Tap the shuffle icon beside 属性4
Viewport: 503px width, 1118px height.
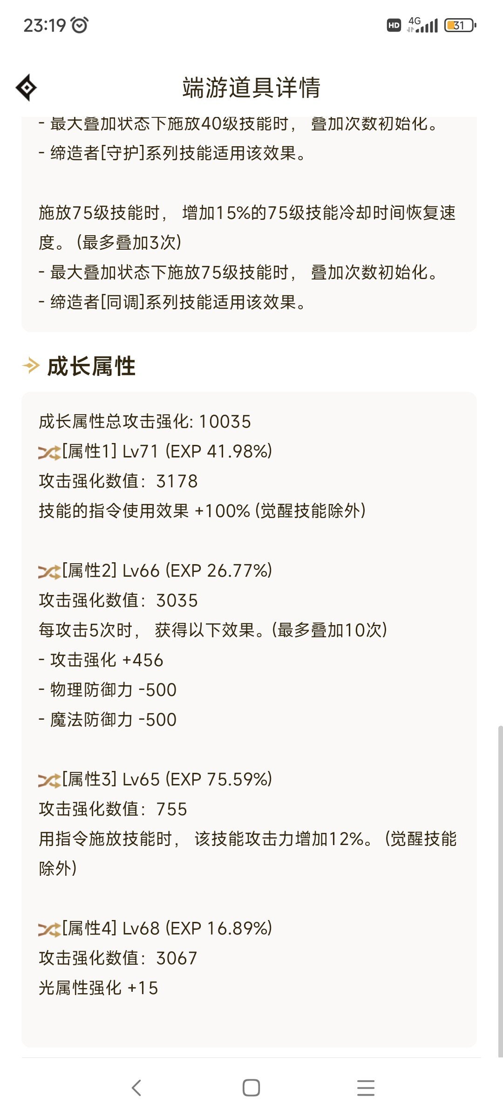point(49,929)
